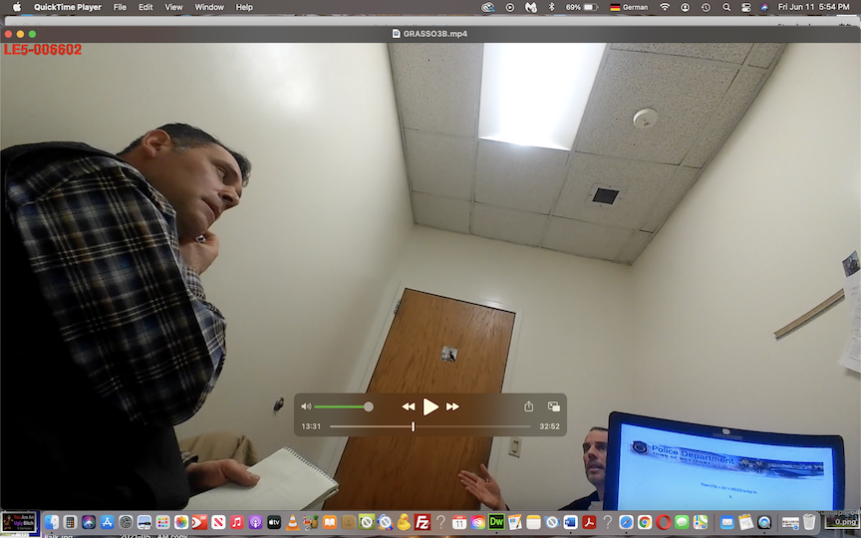The image size is (861, 538).
Task: Click the video timeline playhead
Action: point(413,426)
